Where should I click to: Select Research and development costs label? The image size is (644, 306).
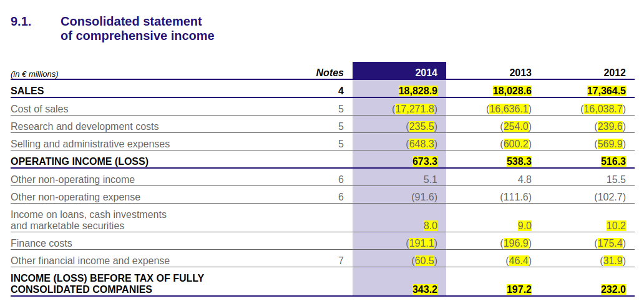(x=85, y=126)
